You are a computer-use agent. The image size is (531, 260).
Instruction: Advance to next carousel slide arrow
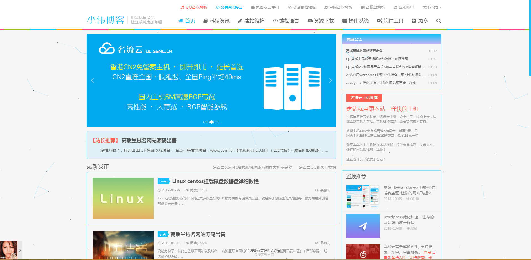(x=330, y=81)
